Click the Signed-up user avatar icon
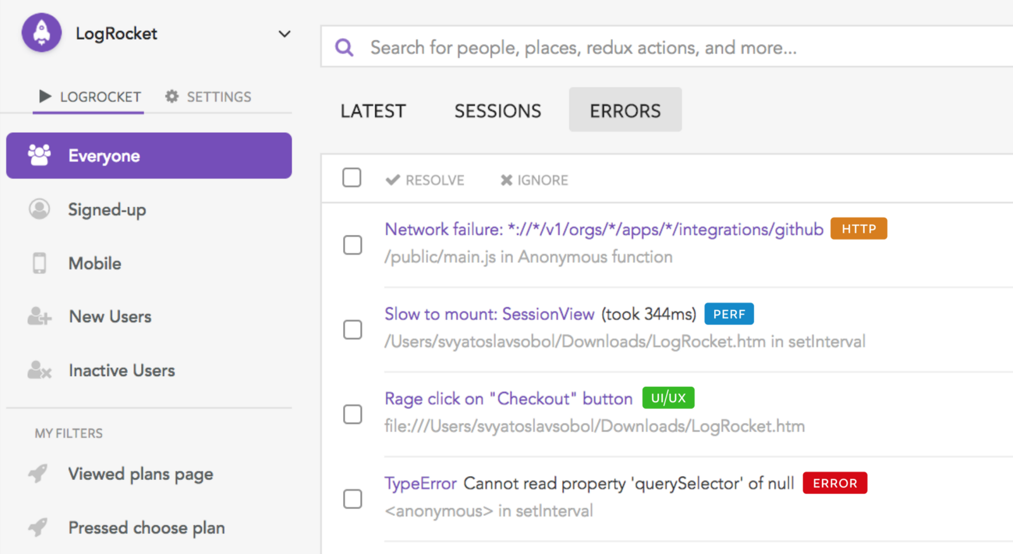This screenshot has width=1013, height=554. pos(39,209)
